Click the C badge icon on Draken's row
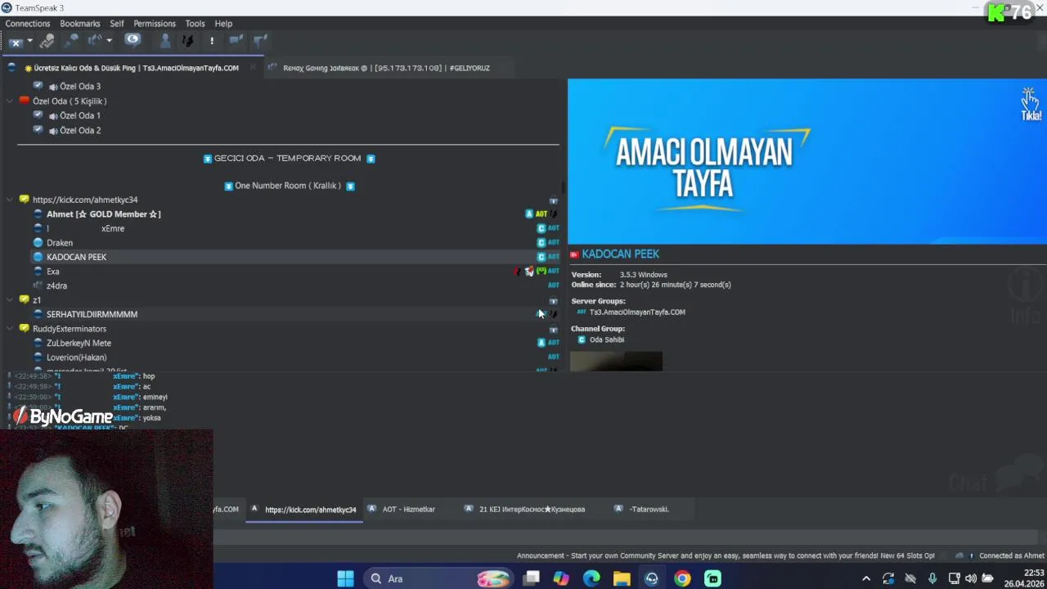1047x589 pixels. [x=541, y=243]
